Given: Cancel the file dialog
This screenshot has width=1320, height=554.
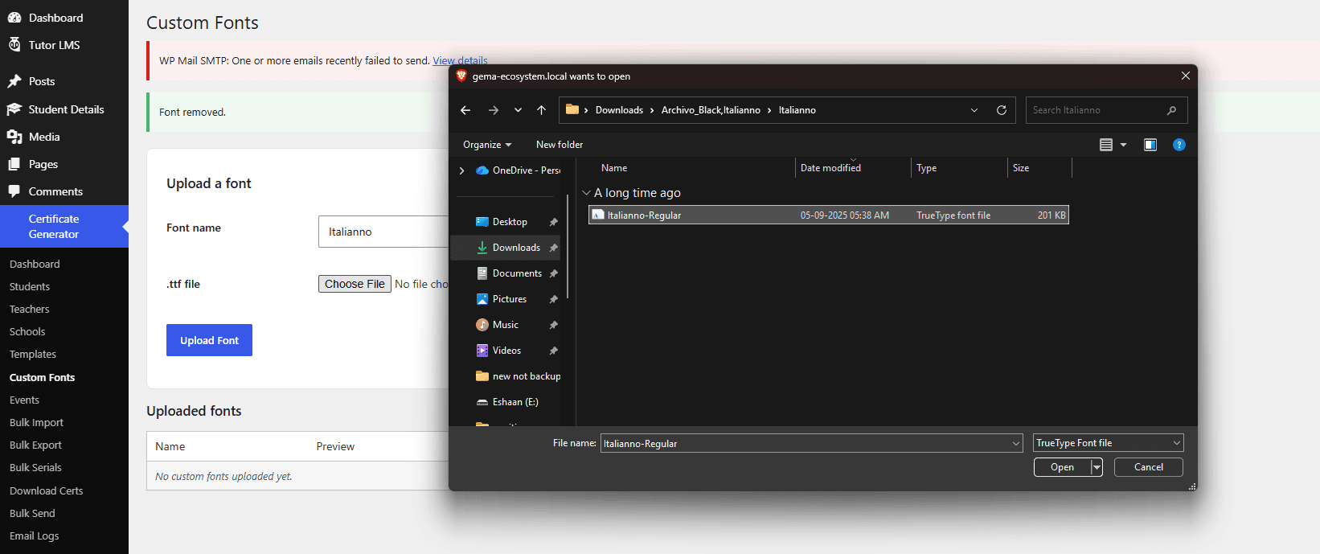Looking at the screenshot, I should (x=1148, y=467).
